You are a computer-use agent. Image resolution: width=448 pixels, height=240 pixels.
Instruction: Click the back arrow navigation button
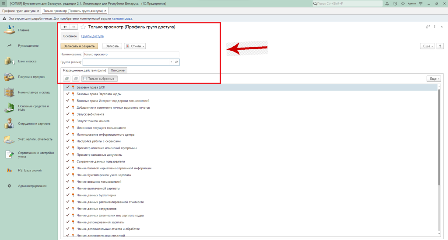pos(65,27)
